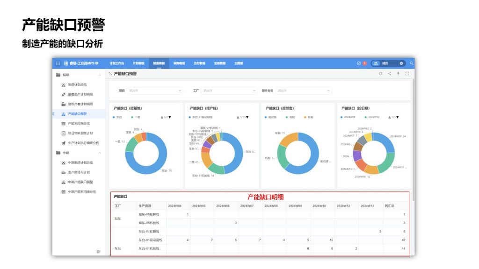Viewport: 479px width, 269px height.
Task: Click the 项目物料到货计划 checklist icon
Action: point(63,133)
